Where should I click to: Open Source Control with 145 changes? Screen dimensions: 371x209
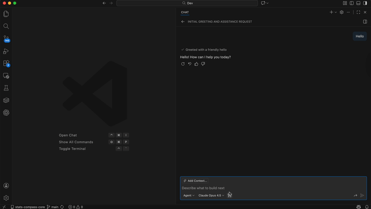[6, 39]
